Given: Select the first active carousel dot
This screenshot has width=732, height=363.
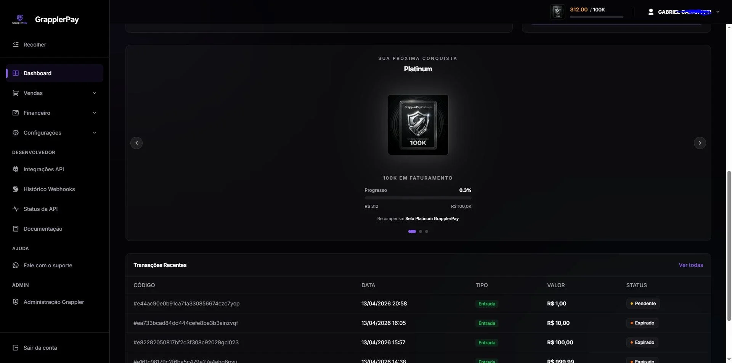Looking at the screenshot, I should coord(412,231).
